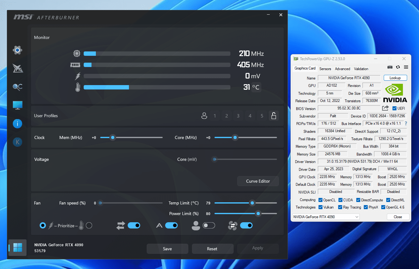This screenshot has height=269, width=419.
Task: Click the BIOS Version field 95.02.3C.00.8C
Action: [349, 108]
